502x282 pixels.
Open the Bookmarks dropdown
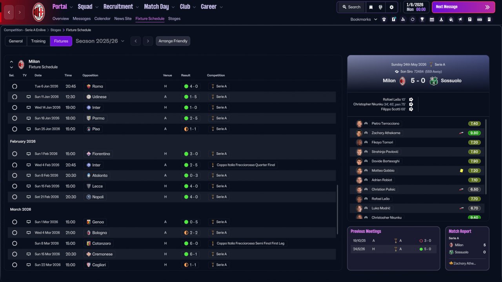pyautogui.click(x=364, y=19)
